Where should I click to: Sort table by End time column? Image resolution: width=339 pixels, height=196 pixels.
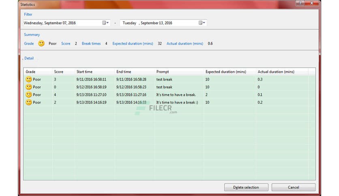[x=124, y=72]
